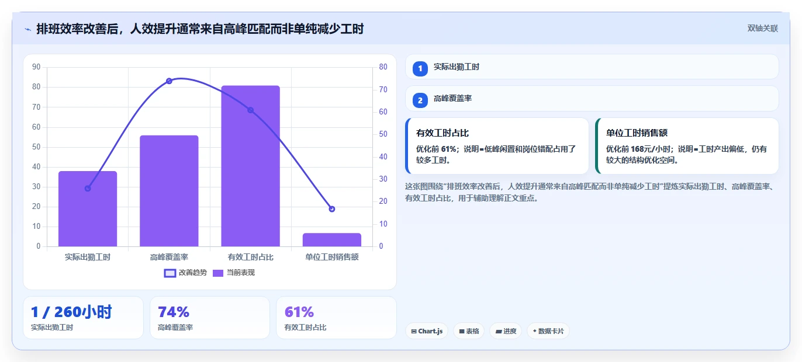This screenshot has width=802, height=362.
Task: Click the trend line point over 有效工时占比
Action: click(250, 110)
